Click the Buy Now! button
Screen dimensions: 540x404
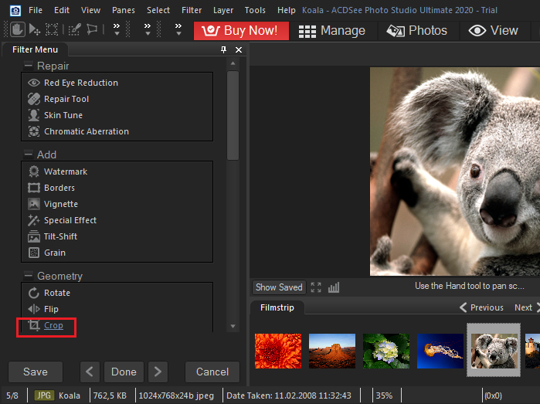click(241, 31)
